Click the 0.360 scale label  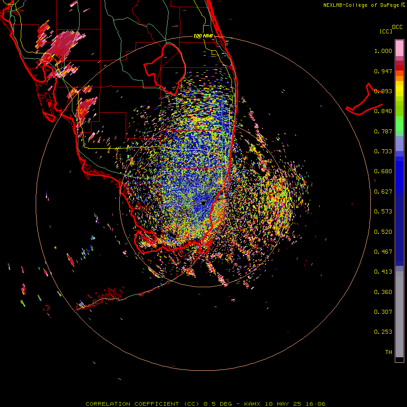(383, 292)
